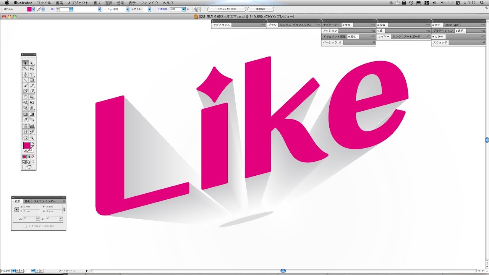The image size is (489, 275).
Task: Select the Artboard tool
Action: pyautogui.click(x=25, y=132)
